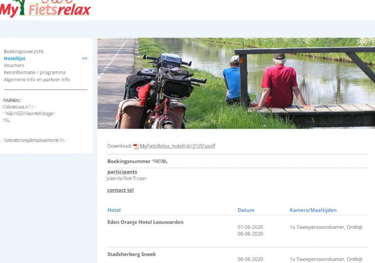Click the Boekingsnummer label
This screenshot has height=263, width=375.
point(129,161)
